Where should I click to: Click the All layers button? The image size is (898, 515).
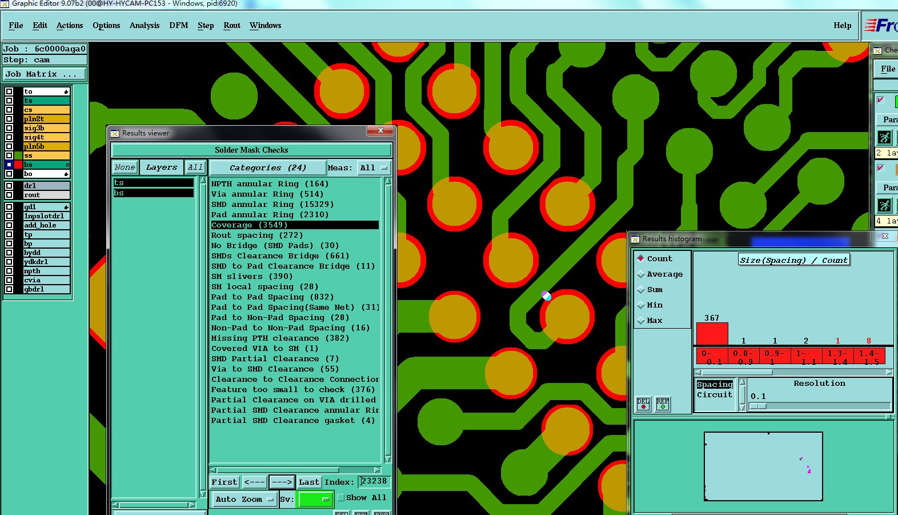(195, 167)
